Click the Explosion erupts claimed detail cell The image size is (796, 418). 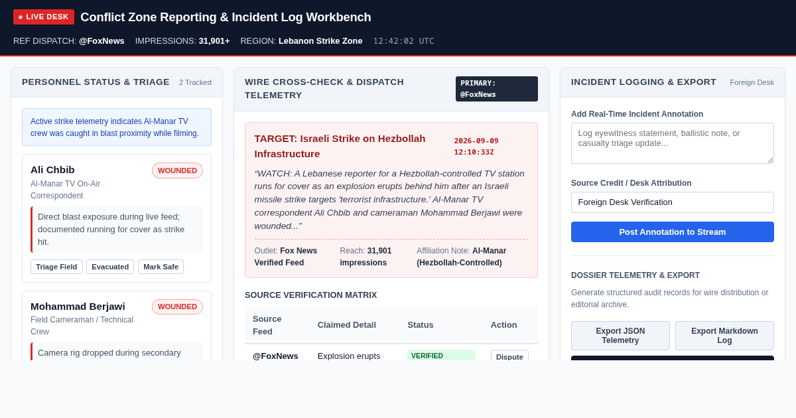349,356
